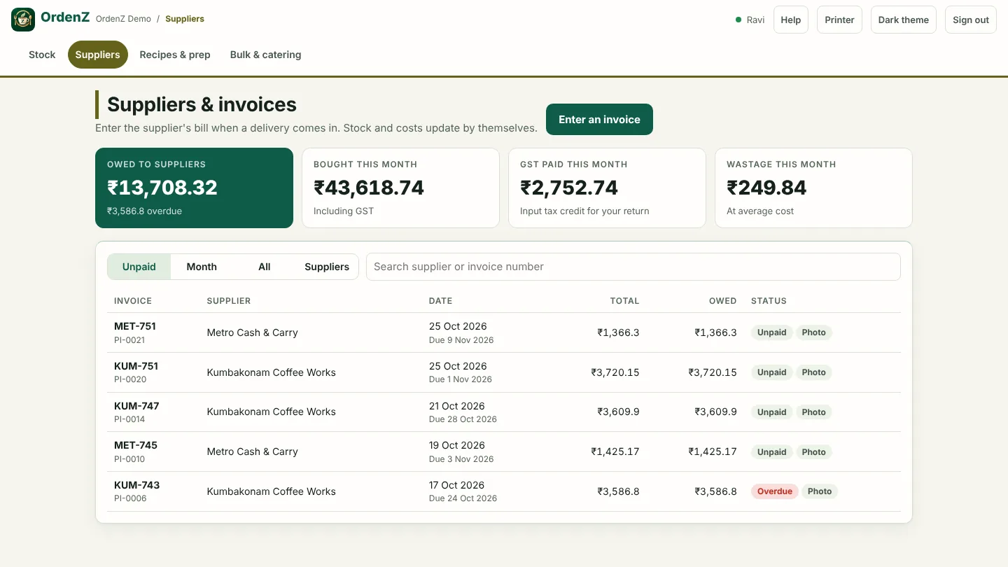Click the ₹3,720.15 total for KUM-751

[x=615, y=372]
